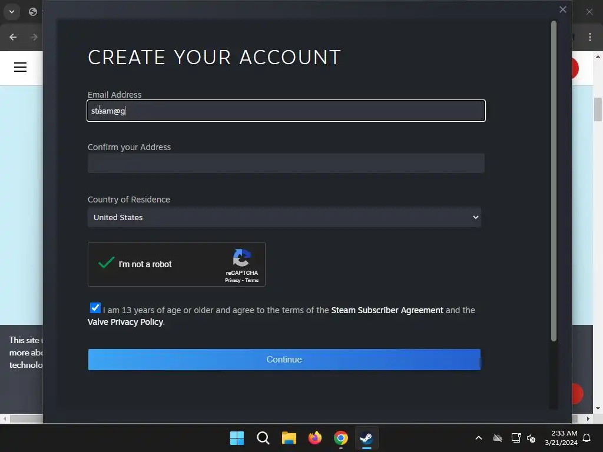This screenshot has width=603, height=452.
Task: Open File Explorer from the taskbar
Action: pos(289,438)
